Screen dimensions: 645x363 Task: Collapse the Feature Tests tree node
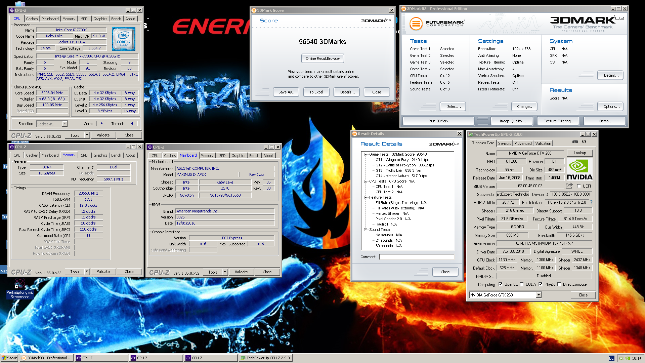[x=365, y=197]
